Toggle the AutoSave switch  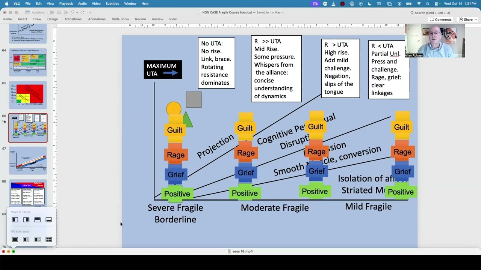50,12
